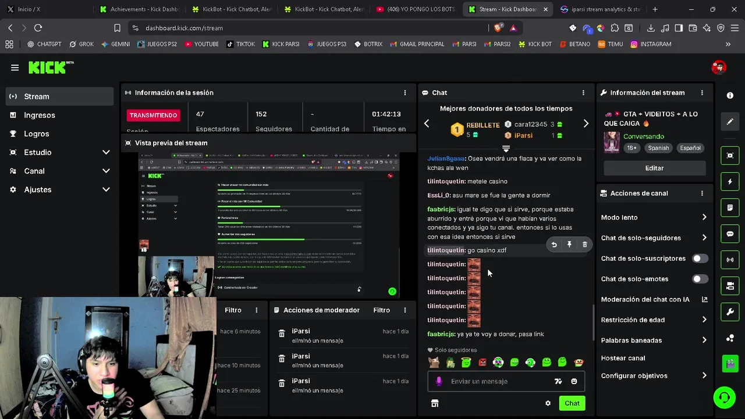Screen dimensions: 745x419
Task: Click the document icon in the right toolbar
Action: 730,208
